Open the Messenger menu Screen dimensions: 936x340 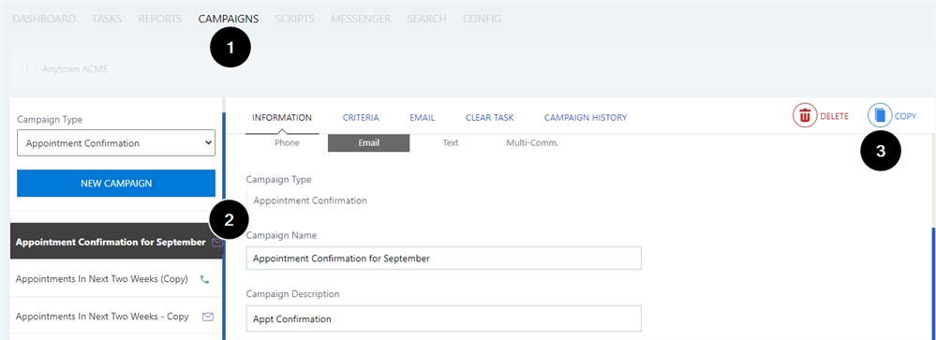[x=361, y=19]
